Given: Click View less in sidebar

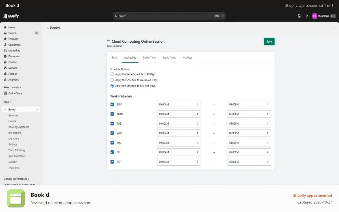Looking at the screenshot, I should pos(14,168).
